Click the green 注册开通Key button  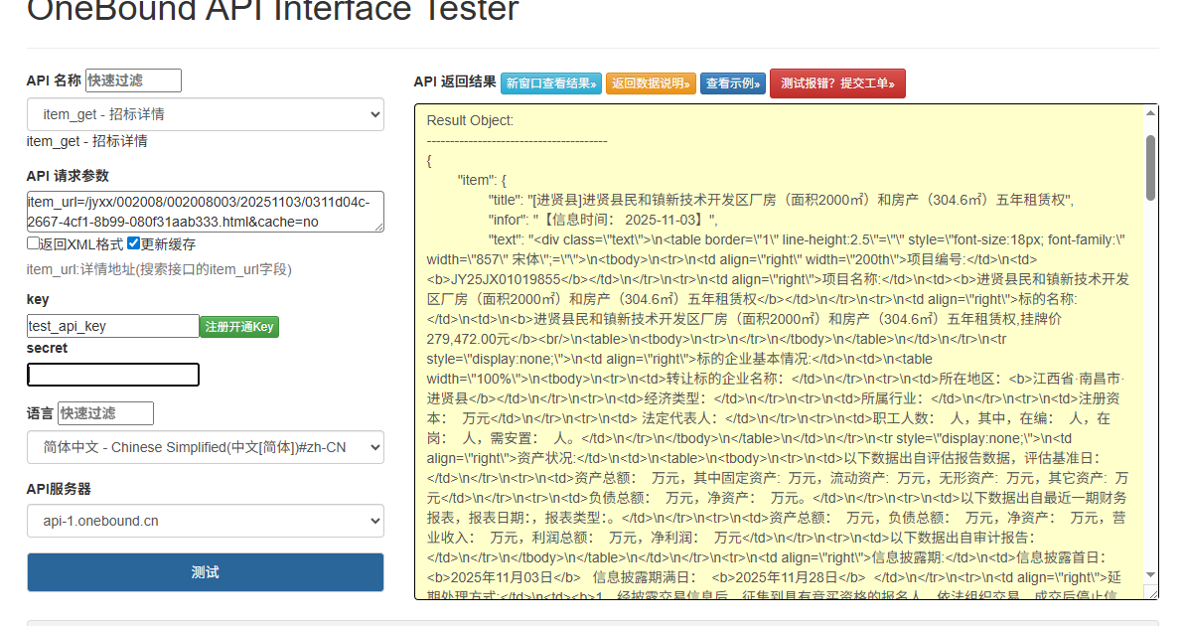[239, 327]
